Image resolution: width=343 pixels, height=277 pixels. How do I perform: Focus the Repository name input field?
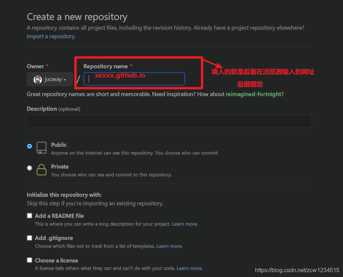(134, 79)
